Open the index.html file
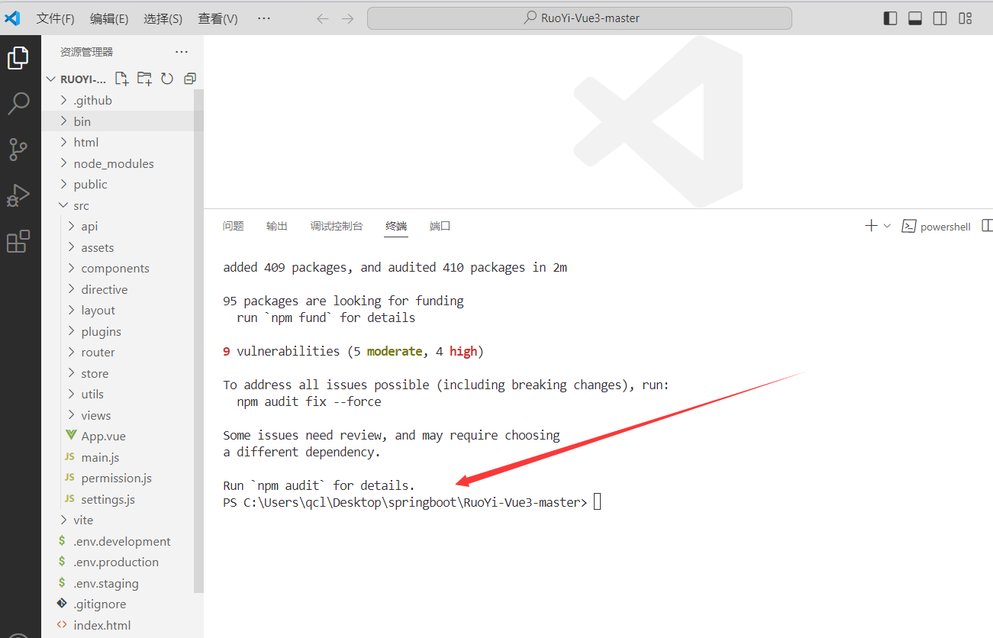This screenshot has width=993, height=638. [x=122, y=625]
